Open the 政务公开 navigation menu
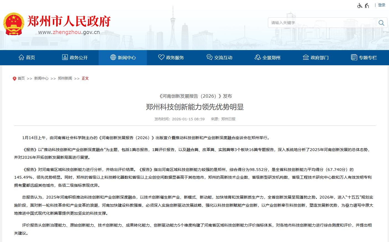 [x=75, y=58]
